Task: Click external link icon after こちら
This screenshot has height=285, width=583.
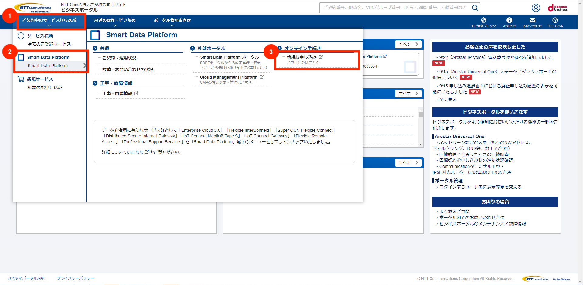Action: [147, 152]
